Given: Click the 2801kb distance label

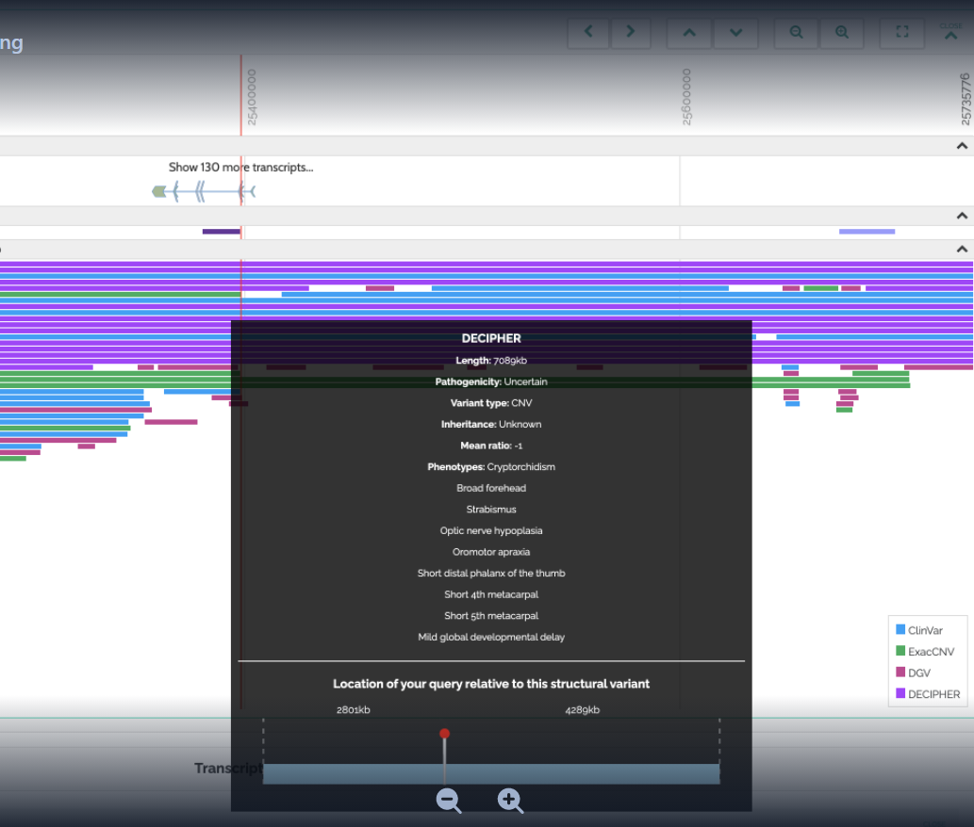Looking at the screenshot, I should [x=354, y=710].
